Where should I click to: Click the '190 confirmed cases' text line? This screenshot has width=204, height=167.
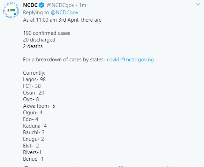pyautogui.click(x=46, y=33)
